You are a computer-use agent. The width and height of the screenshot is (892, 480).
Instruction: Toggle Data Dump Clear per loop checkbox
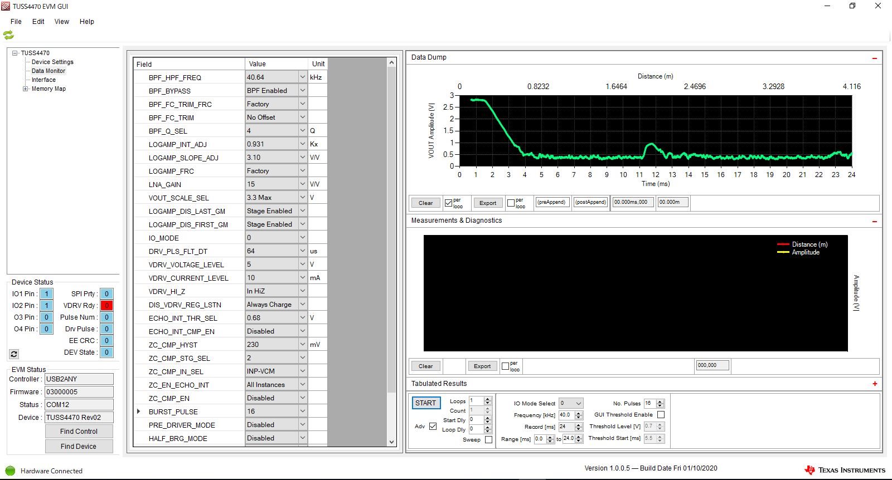pyautogui.click(x=449, y=203)
